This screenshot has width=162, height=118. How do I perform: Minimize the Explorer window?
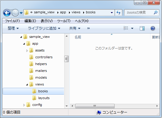[137, 3]
